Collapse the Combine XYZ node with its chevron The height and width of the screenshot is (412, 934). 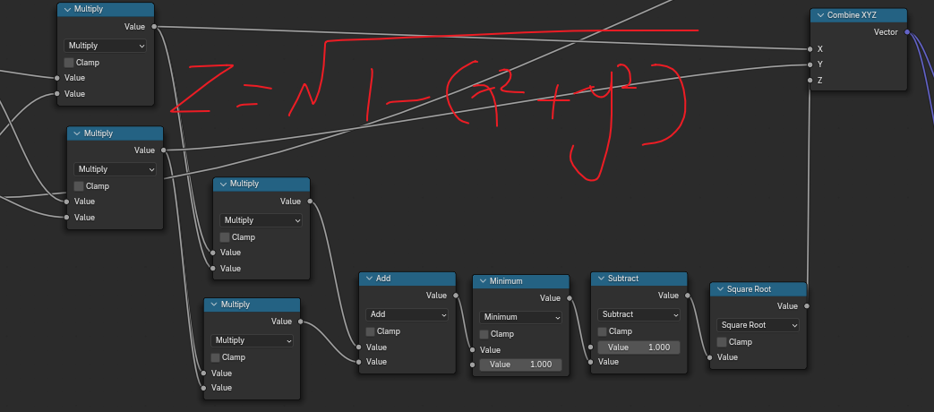(x=819, y=15)
